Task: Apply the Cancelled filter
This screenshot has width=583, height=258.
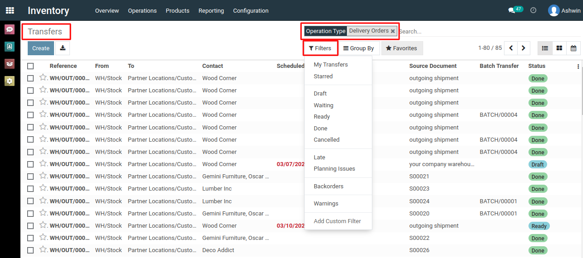Action: 326,140
